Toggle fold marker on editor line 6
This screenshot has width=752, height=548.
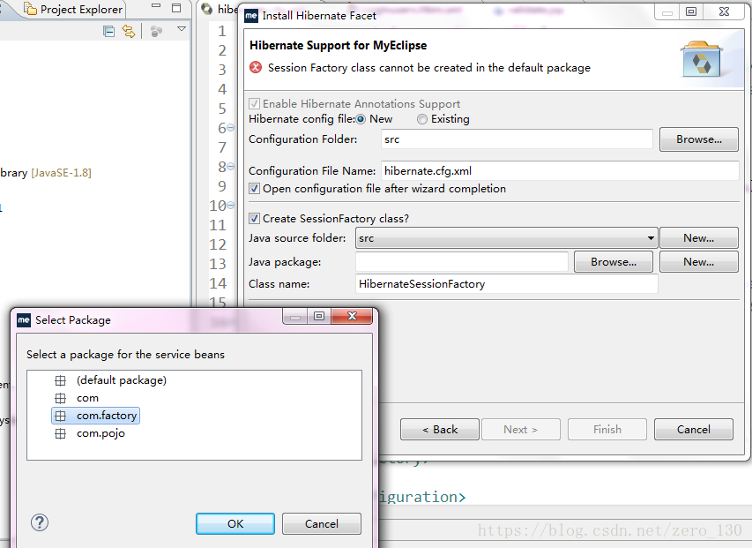(231, 128)
